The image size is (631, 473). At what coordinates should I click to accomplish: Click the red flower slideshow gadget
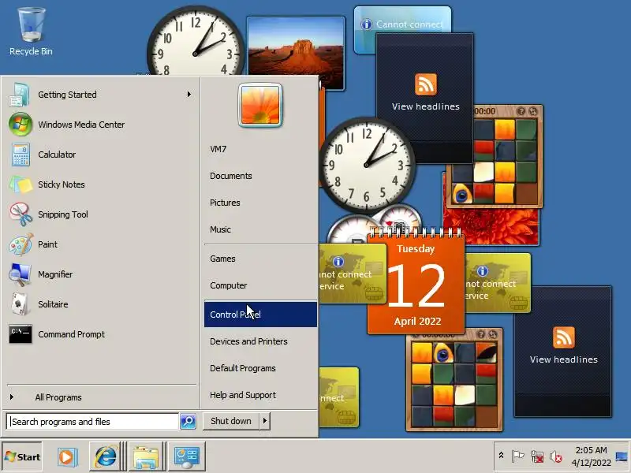coord(491,226)
